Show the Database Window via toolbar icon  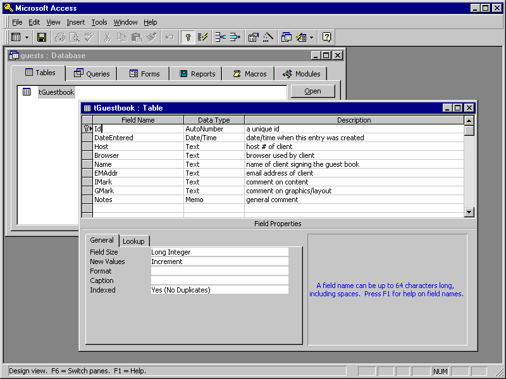286,37
